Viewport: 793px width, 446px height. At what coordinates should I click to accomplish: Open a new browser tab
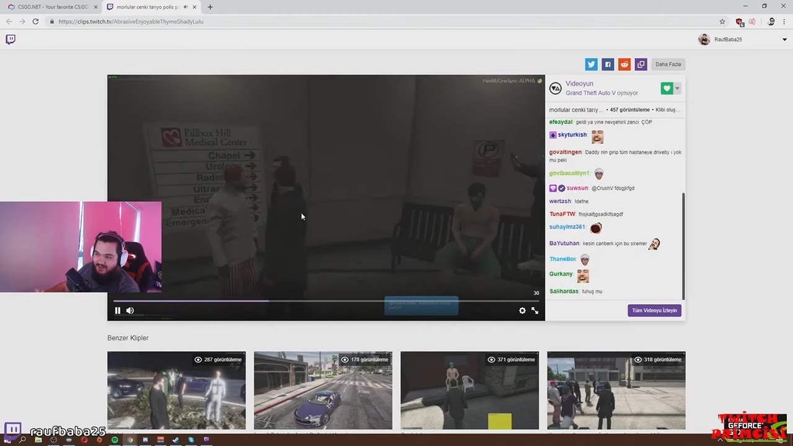coord(210,7)
